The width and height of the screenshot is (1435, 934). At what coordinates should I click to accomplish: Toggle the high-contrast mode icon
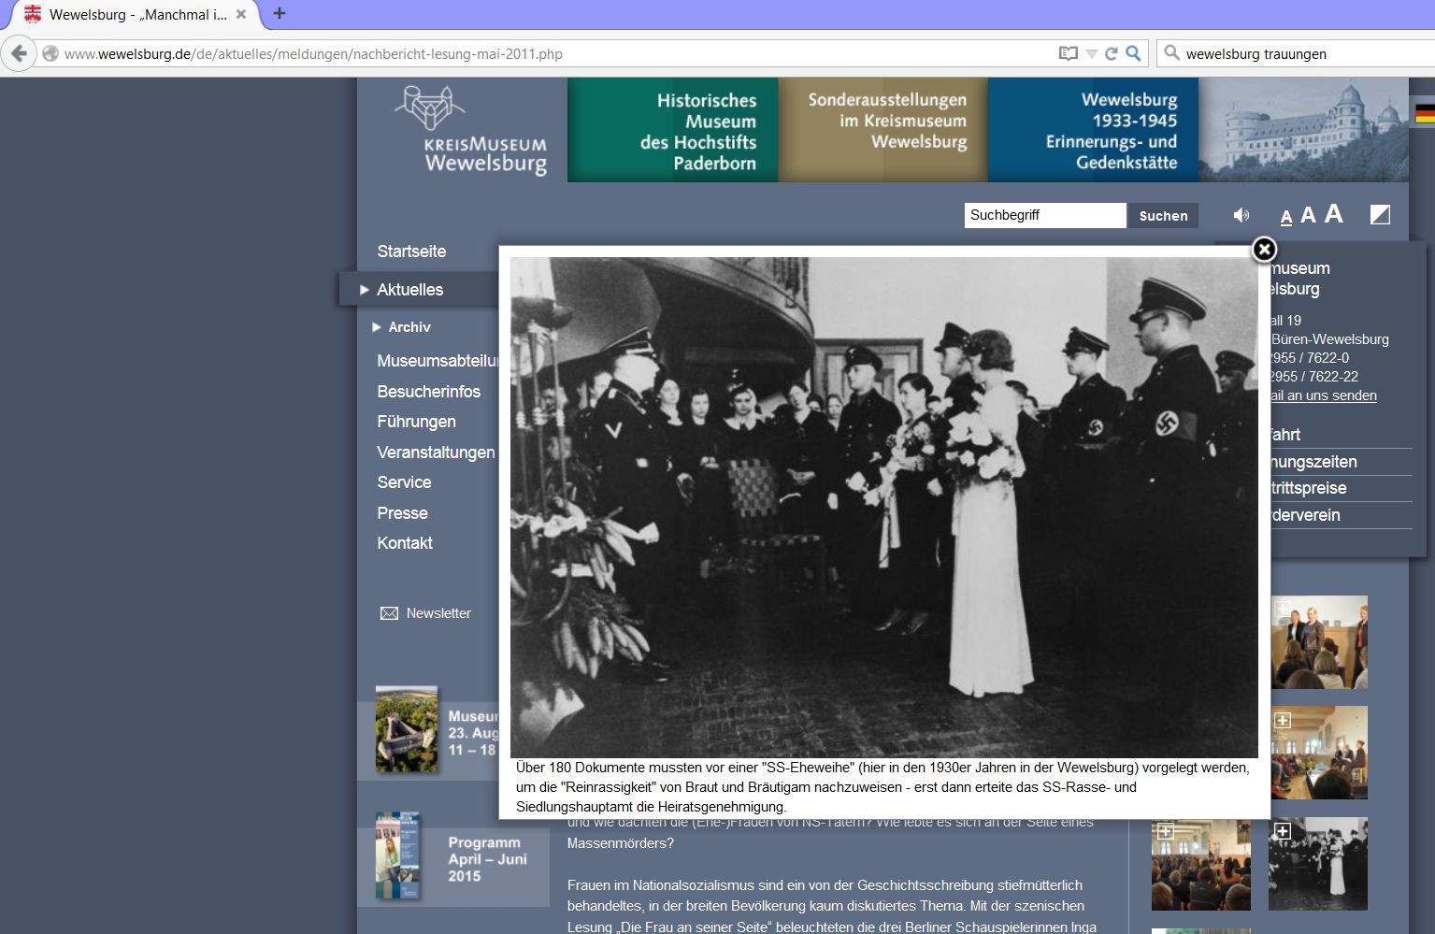(1380, 215)
